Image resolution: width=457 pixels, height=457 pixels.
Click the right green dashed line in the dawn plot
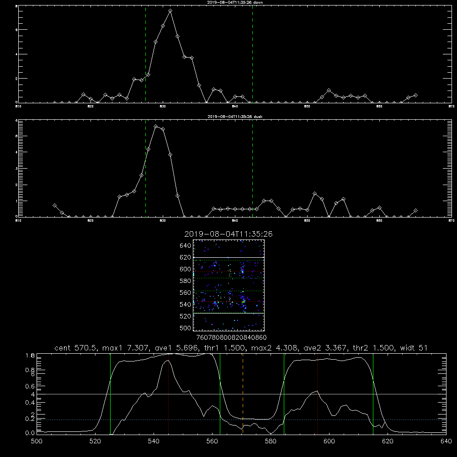[252, 54]
